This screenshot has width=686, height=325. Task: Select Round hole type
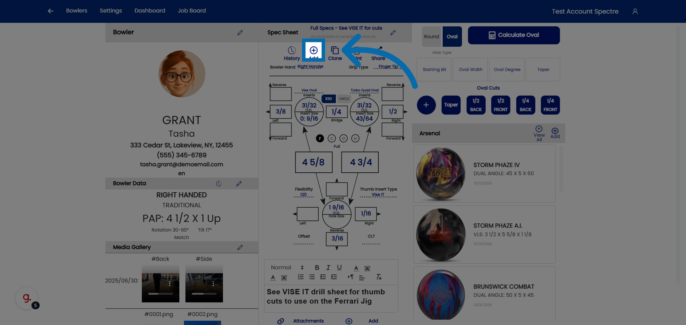(432, 36)
